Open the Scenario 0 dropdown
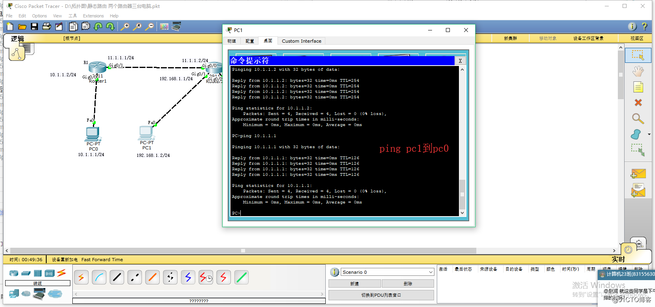The image size is (655, 307). (x=387, y=272)
